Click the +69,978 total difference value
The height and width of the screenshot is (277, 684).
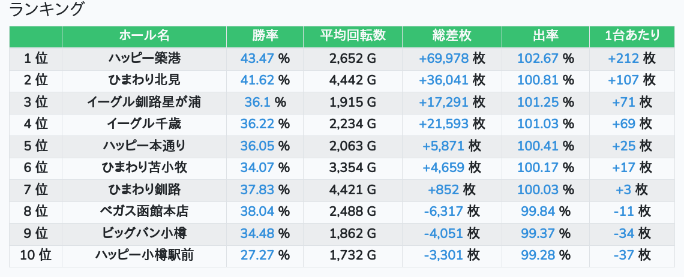[x=443, y=58]
